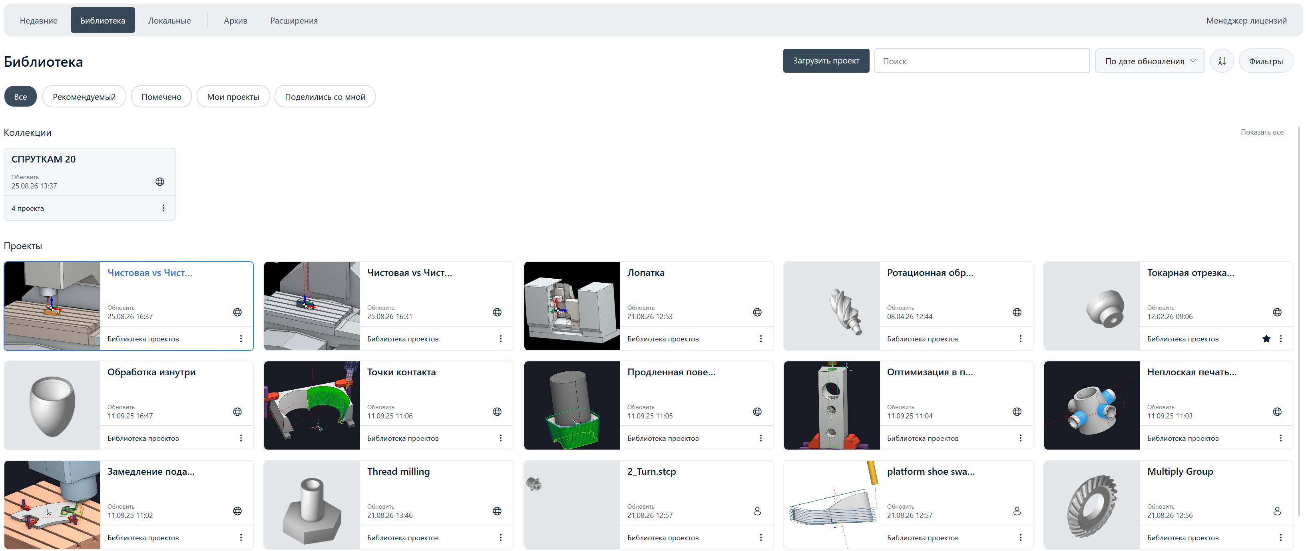Open the three-dot menu of the Лопатка project
The width and height of the screenshot is (1306, 551).
[x=761, y=339]
